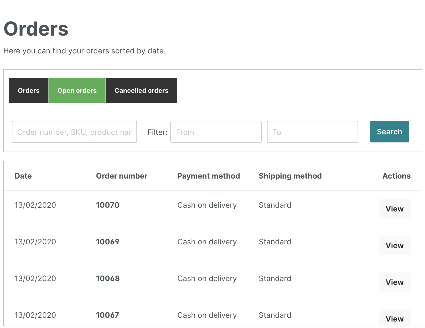Click the Search button
Viewport: 425px width, 328px height.
click(x=390, y=132)
